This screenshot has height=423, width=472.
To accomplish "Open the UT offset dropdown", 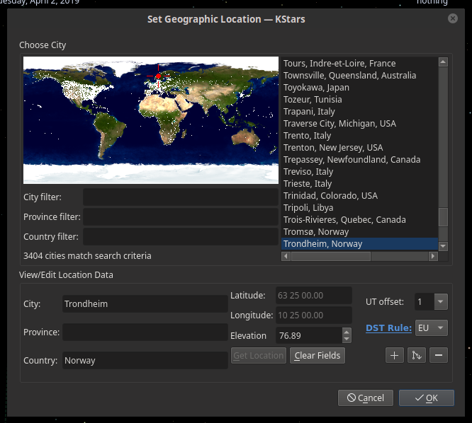I will tap(440, 302).
